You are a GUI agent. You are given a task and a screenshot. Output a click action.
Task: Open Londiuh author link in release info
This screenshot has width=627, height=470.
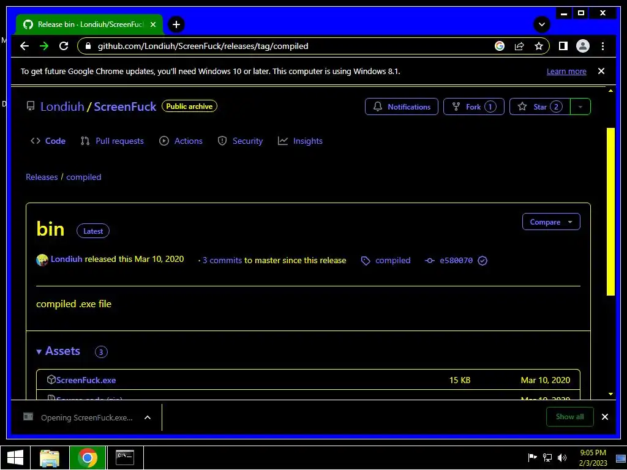66,259
